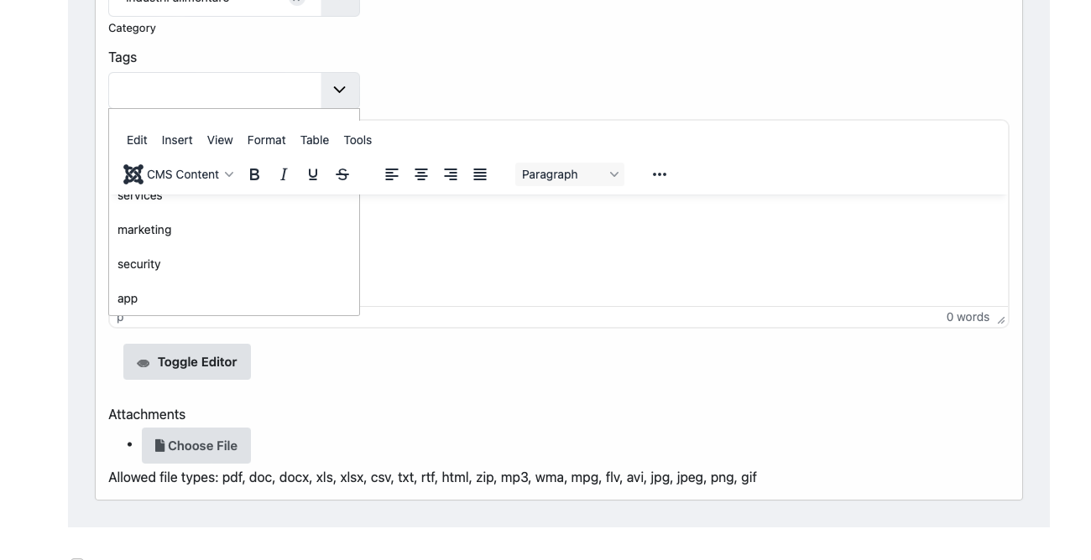Click the Toggle Editor button
1091x560 pixels.
(187, 362)
